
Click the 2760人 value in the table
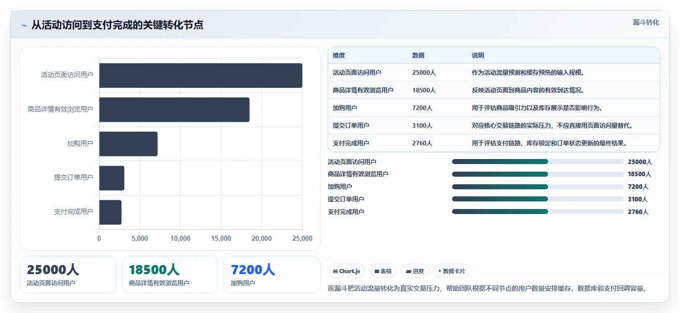pyautogui.click(x=422, y=143)
